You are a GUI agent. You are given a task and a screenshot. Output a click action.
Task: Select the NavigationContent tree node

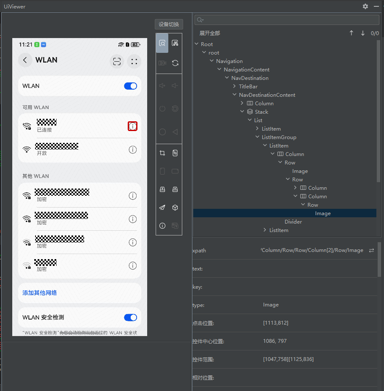point(246,70)
